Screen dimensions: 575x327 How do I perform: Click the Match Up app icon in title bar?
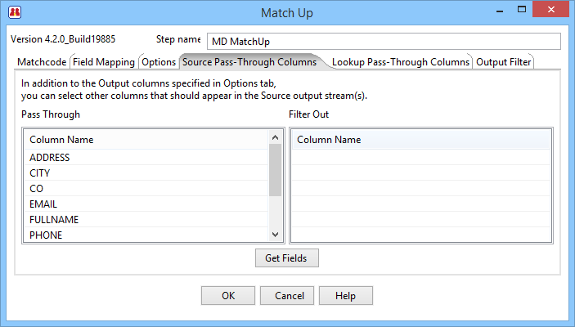(x=14, y=13)
